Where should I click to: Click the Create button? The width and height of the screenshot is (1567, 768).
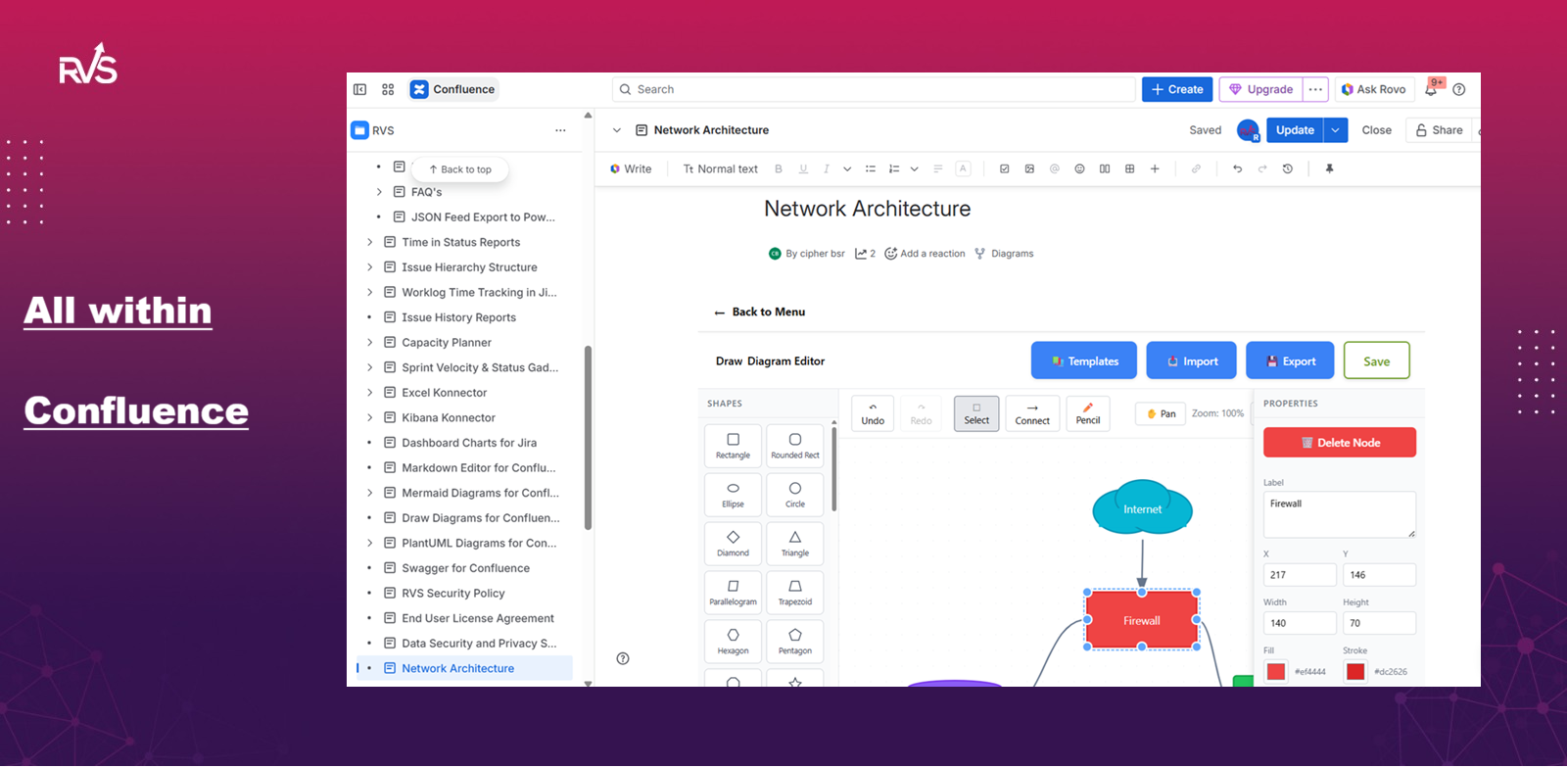pos(1177,89)
